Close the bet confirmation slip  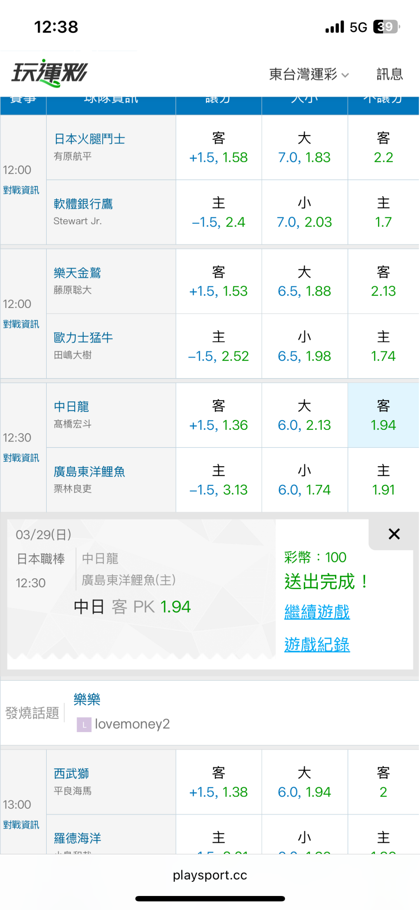394,534
